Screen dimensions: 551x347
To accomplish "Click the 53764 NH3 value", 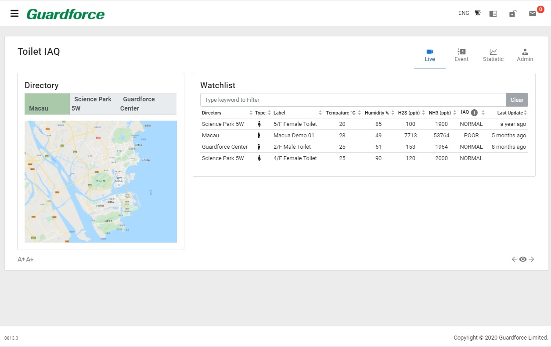I will (x=441, y=136).
